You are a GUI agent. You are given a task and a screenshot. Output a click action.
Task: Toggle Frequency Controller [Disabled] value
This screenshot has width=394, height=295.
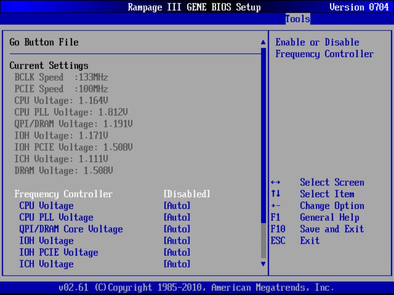coord(187,194)
